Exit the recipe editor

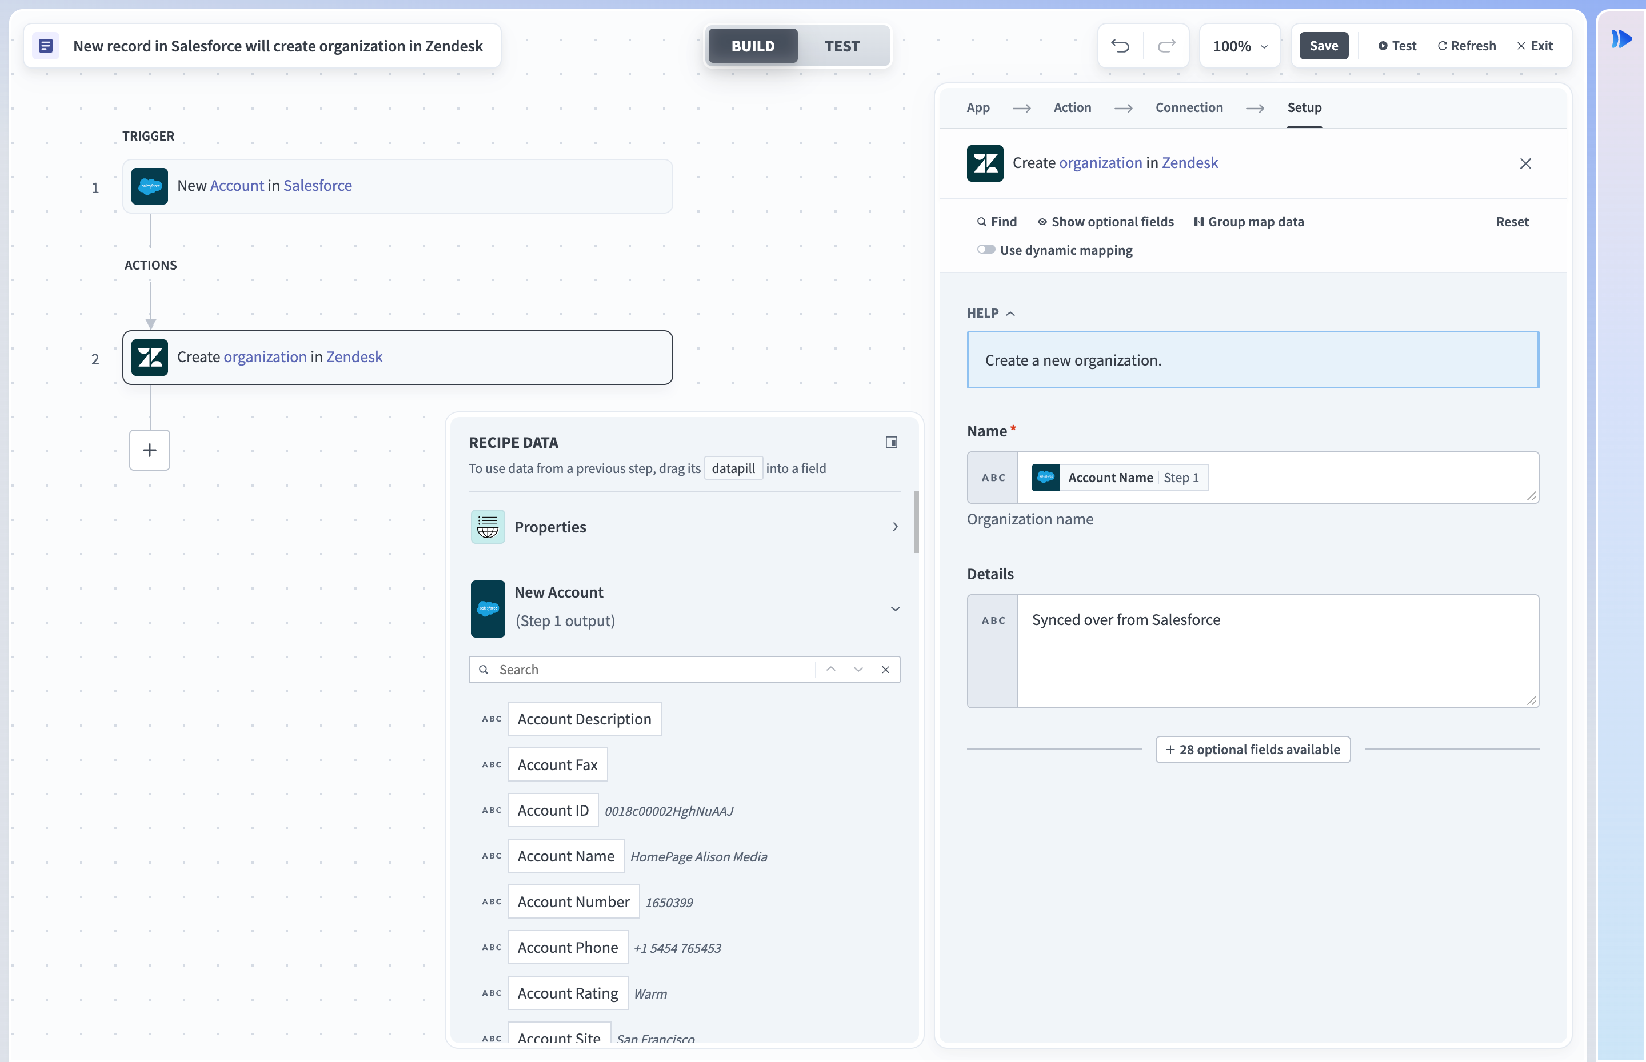(1534, 46)
